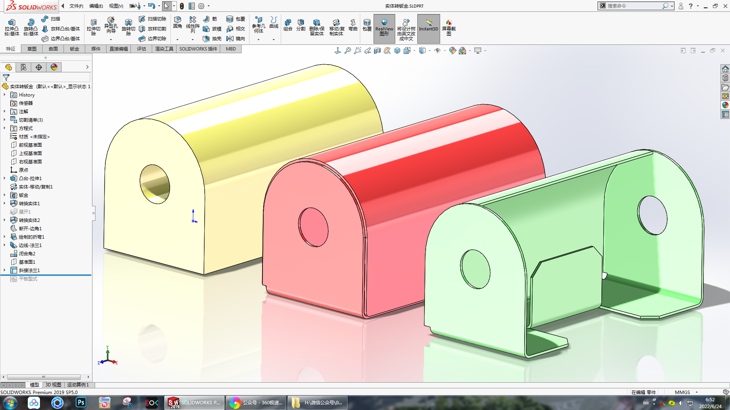Select the 旋转凸台/基体 revolve boss tool
This screenshot has height=410, width=730.
click(30, 27)
